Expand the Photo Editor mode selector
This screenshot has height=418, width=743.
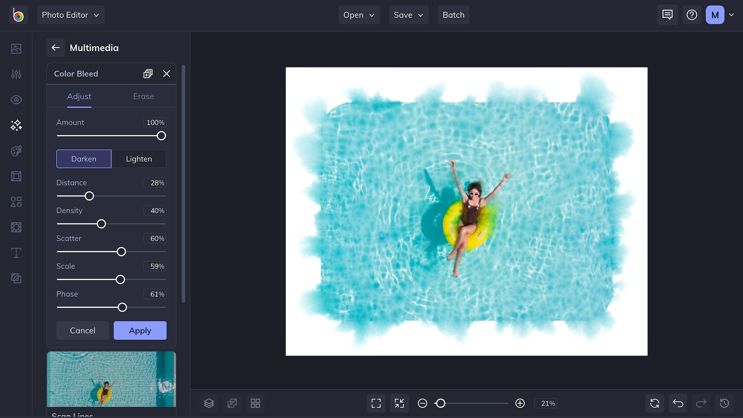pyautogui.click(x=70, y=14)
